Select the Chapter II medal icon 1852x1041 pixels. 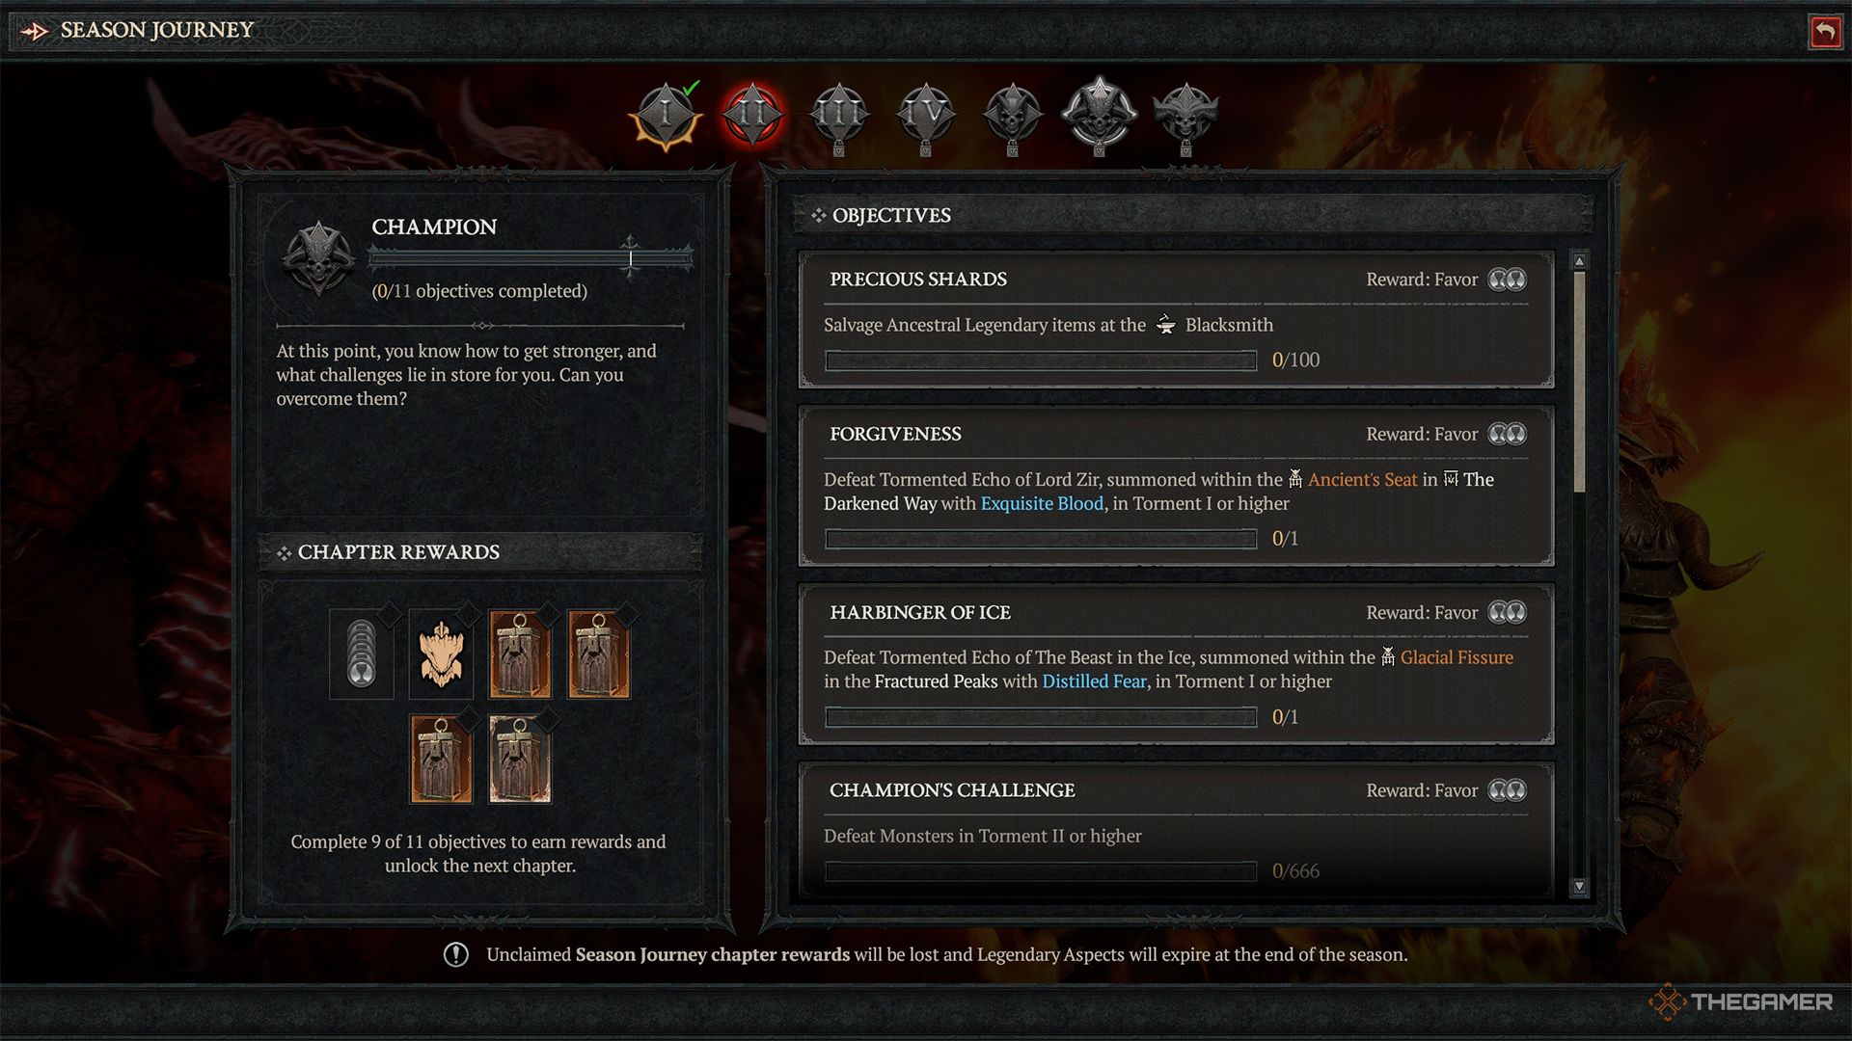[753, 115]
